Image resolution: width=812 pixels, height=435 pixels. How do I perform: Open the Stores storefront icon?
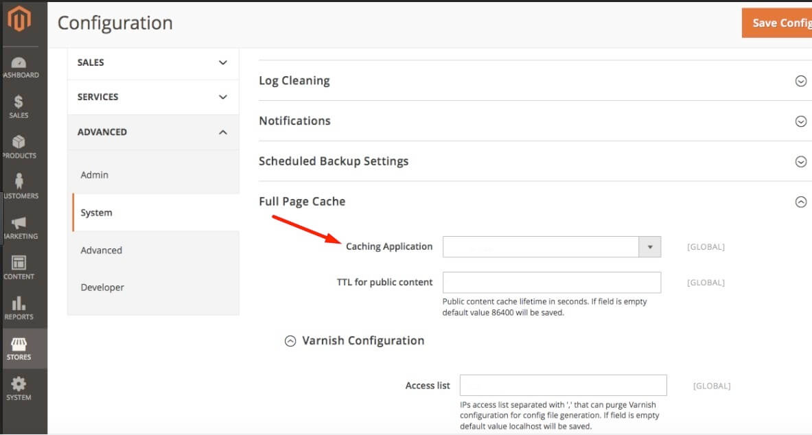point(19,344)
